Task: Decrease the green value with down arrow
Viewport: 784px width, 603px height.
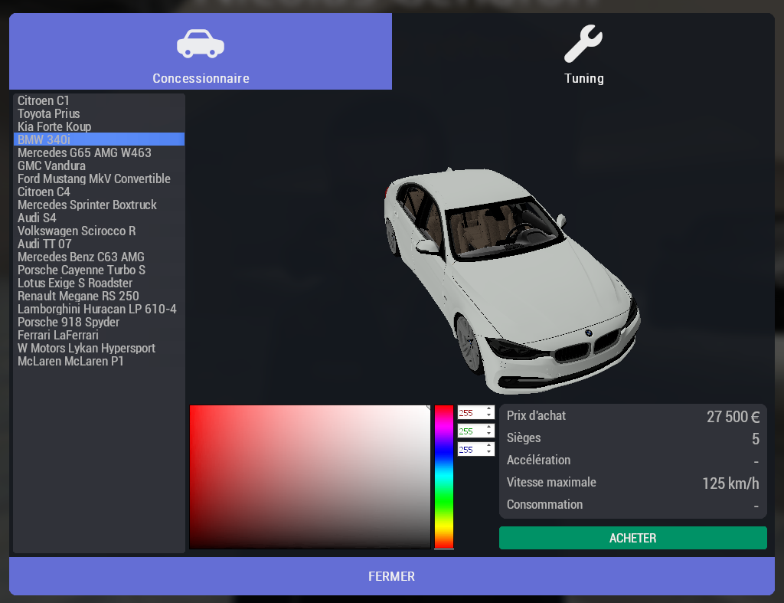Action: pos(489,434)
